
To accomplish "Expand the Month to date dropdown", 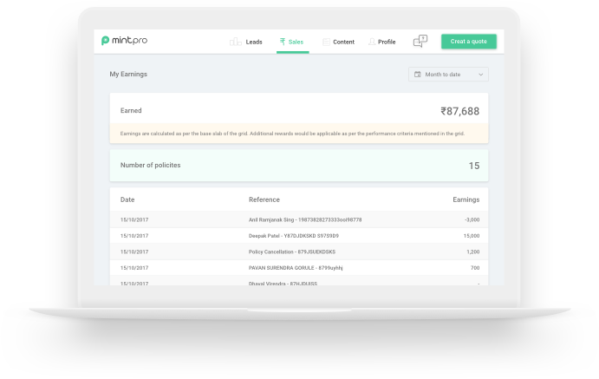I will coord(448,75).
